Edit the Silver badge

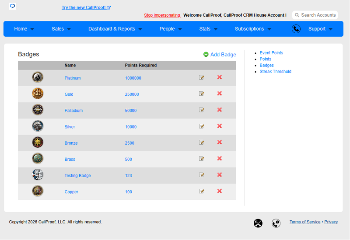(x=201, y=126)
